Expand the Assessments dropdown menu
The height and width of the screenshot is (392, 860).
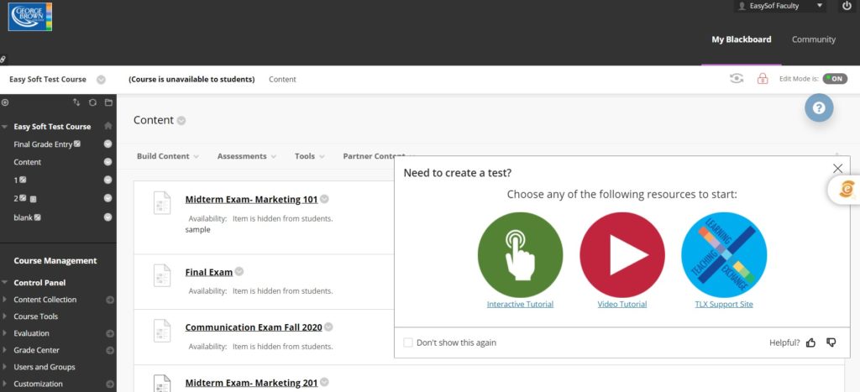pos(247,156)
